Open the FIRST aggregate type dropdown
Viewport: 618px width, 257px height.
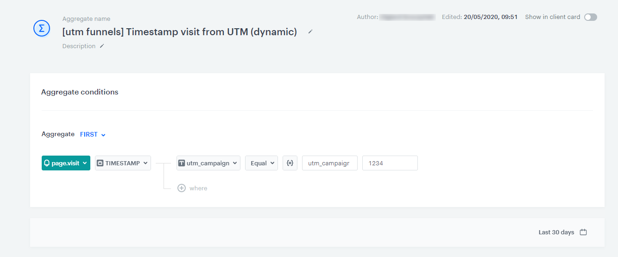click(93, 134)
